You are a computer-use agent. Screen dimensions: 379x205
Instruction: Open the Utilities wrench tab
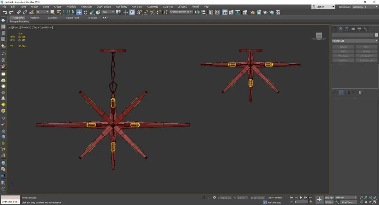pyautogui.click(x=366, y=29)
